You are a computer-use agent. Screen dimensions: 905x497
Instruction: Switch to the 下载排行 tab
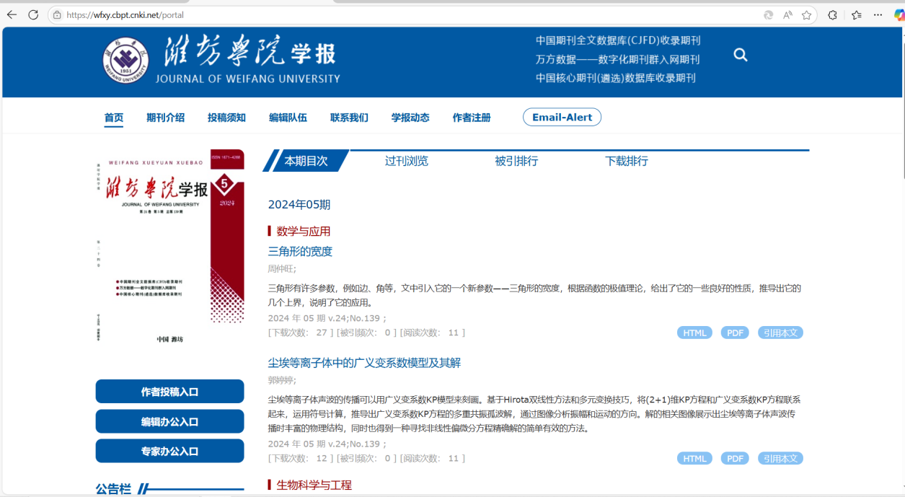(x=626, y=161)
